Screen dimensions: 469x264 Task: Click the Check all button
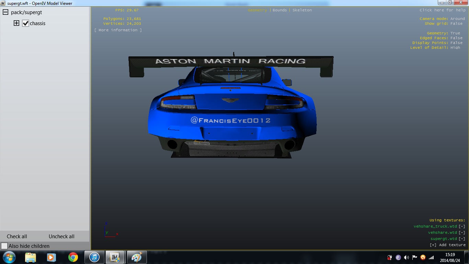point(17,236)
